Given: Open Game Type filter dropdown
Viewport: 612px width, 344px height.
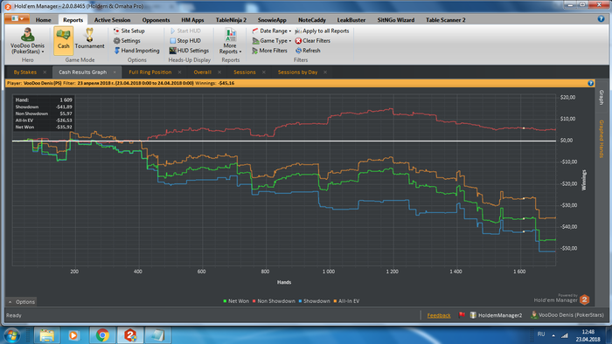Looking at the screenshot, I should [272, 40].
